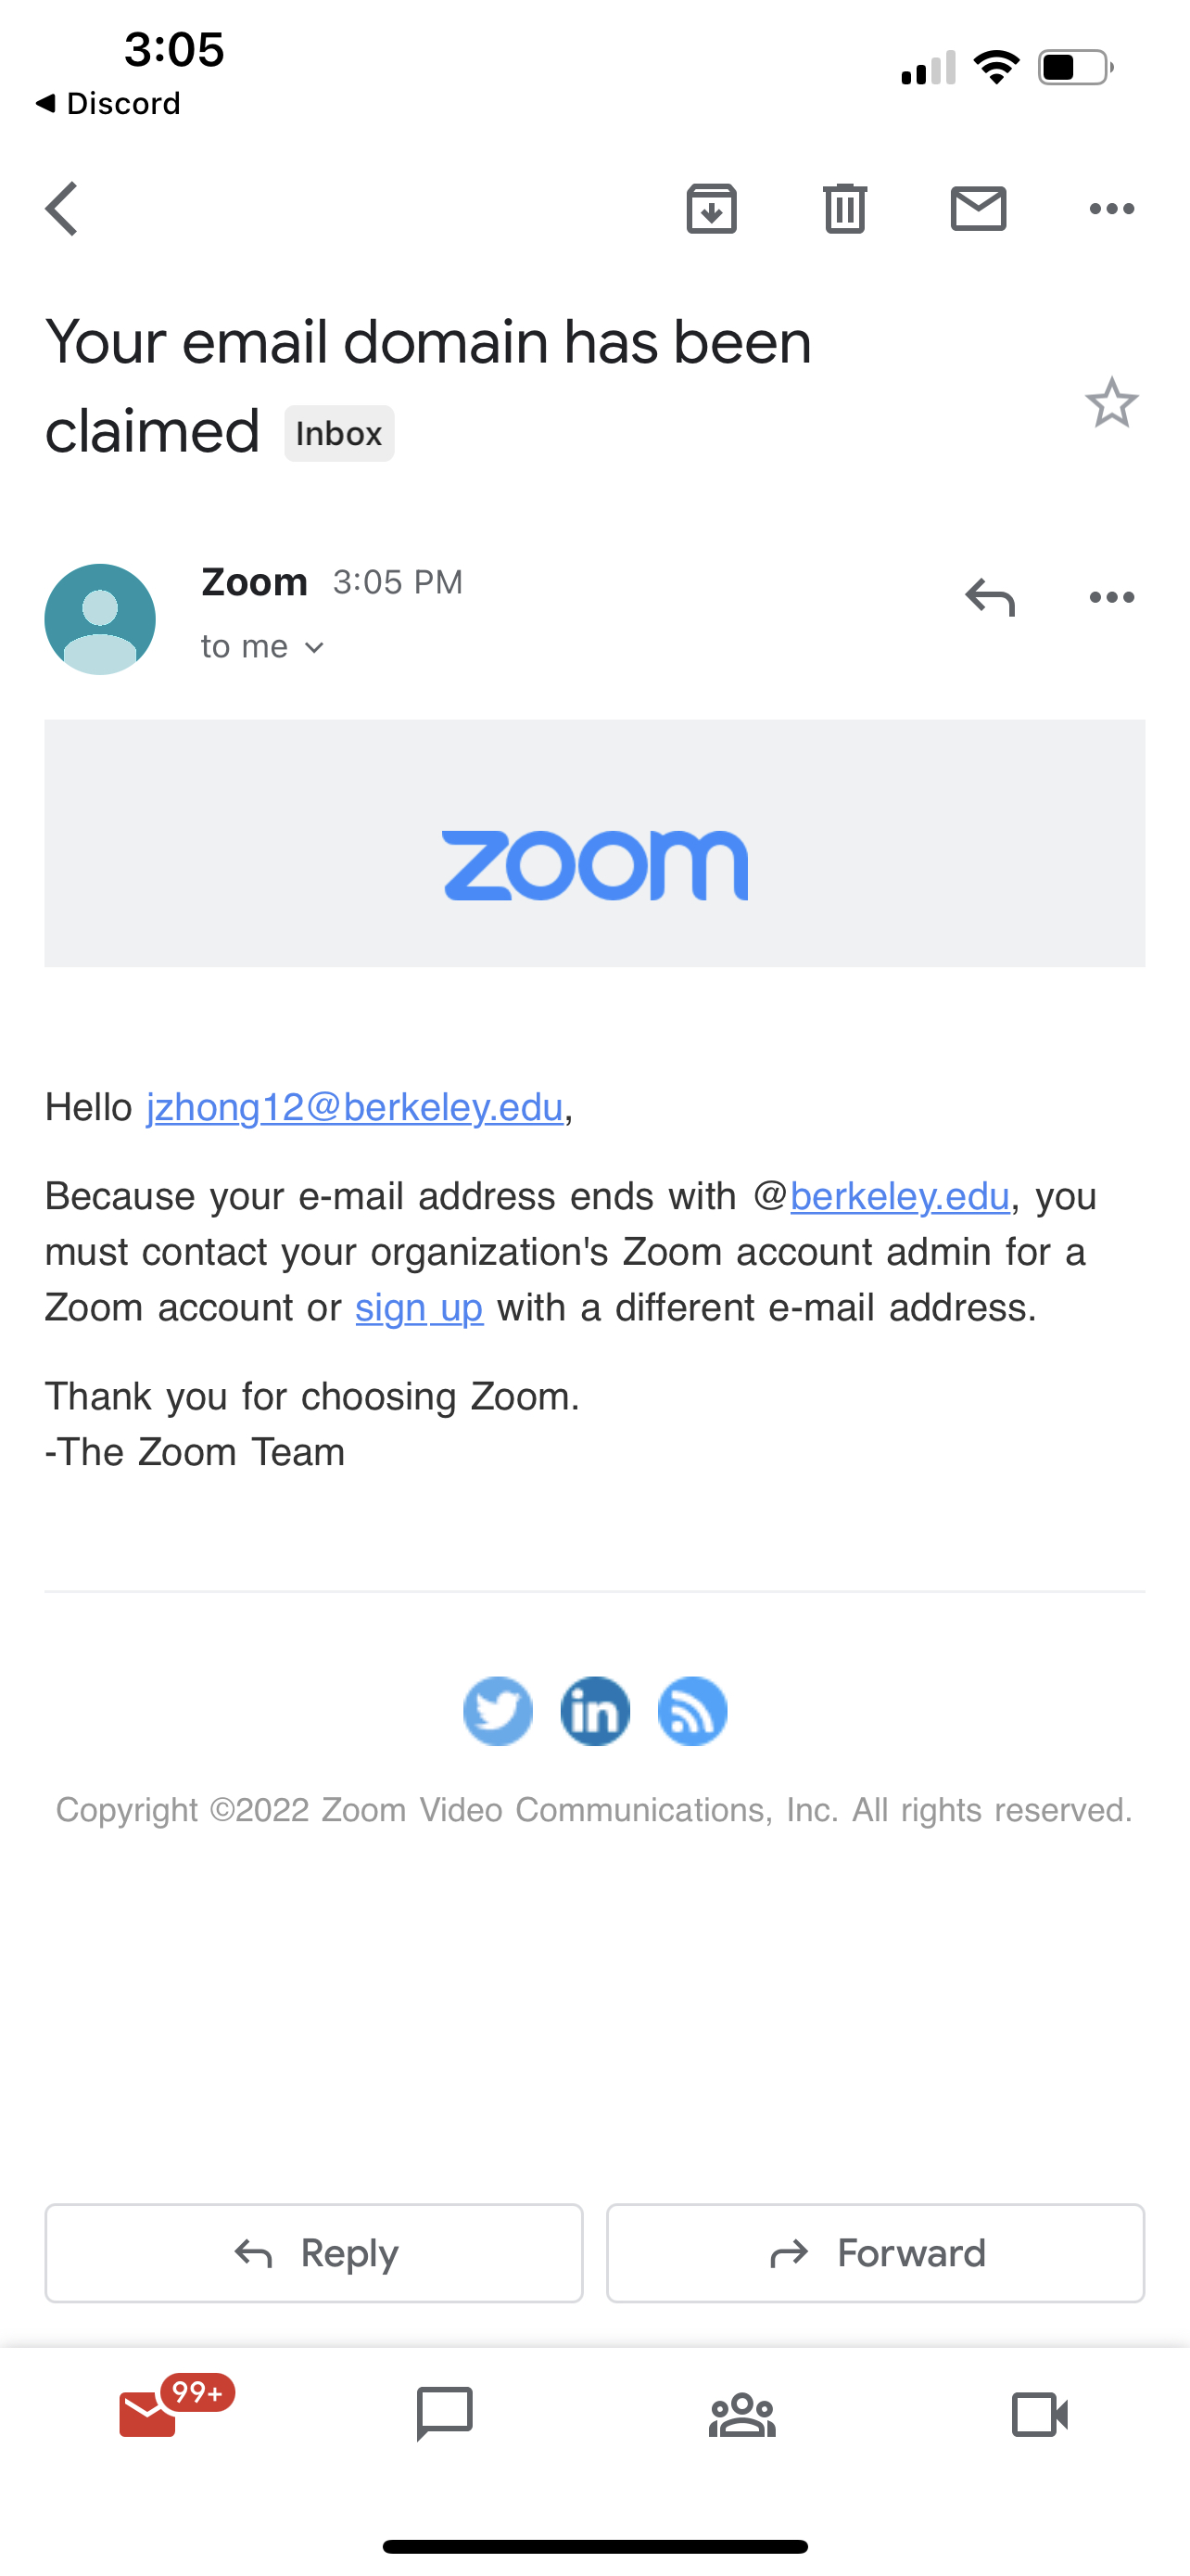Open Zoom's LinkedIn icon
Screen dimensions: 1190x2576
coord(594,1711)
